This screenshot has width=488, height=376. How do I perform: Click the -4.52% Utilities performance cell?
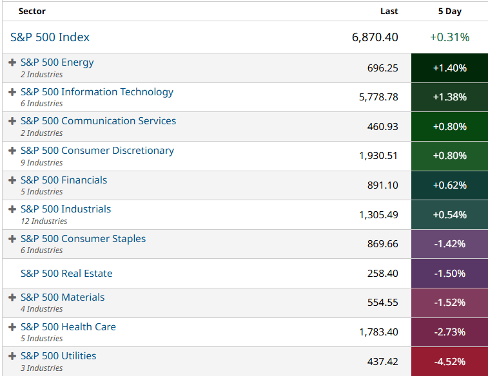coord(449,361)
